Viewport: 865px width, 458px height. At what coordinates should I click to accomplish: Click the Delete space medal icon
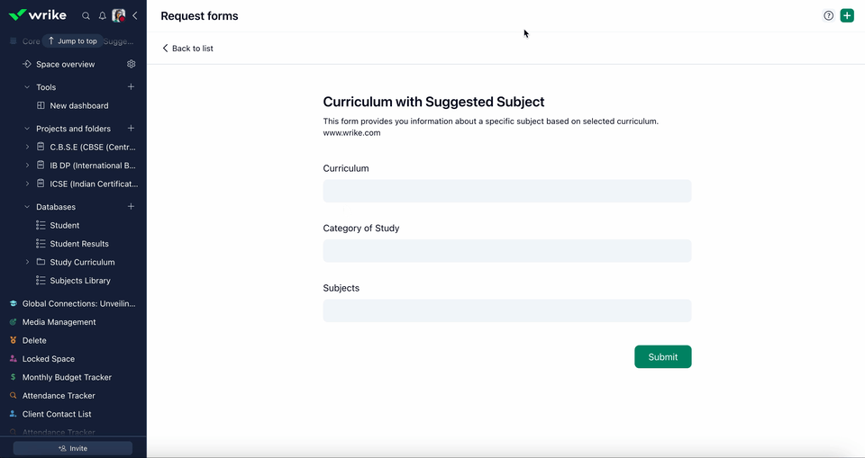click(x=14, y=341)
